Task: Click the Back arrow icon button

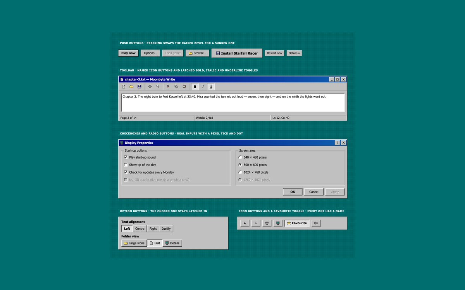Action: 245,223
